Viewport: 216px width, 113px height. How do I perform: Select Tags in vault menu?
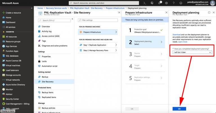point(44,41)
